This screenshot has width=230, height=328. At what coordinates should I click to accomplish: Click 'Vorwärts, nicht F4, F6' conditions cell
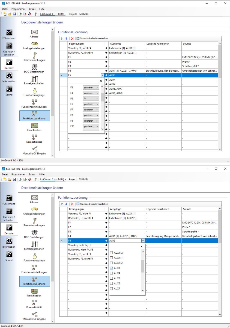[x=86, y=245]
